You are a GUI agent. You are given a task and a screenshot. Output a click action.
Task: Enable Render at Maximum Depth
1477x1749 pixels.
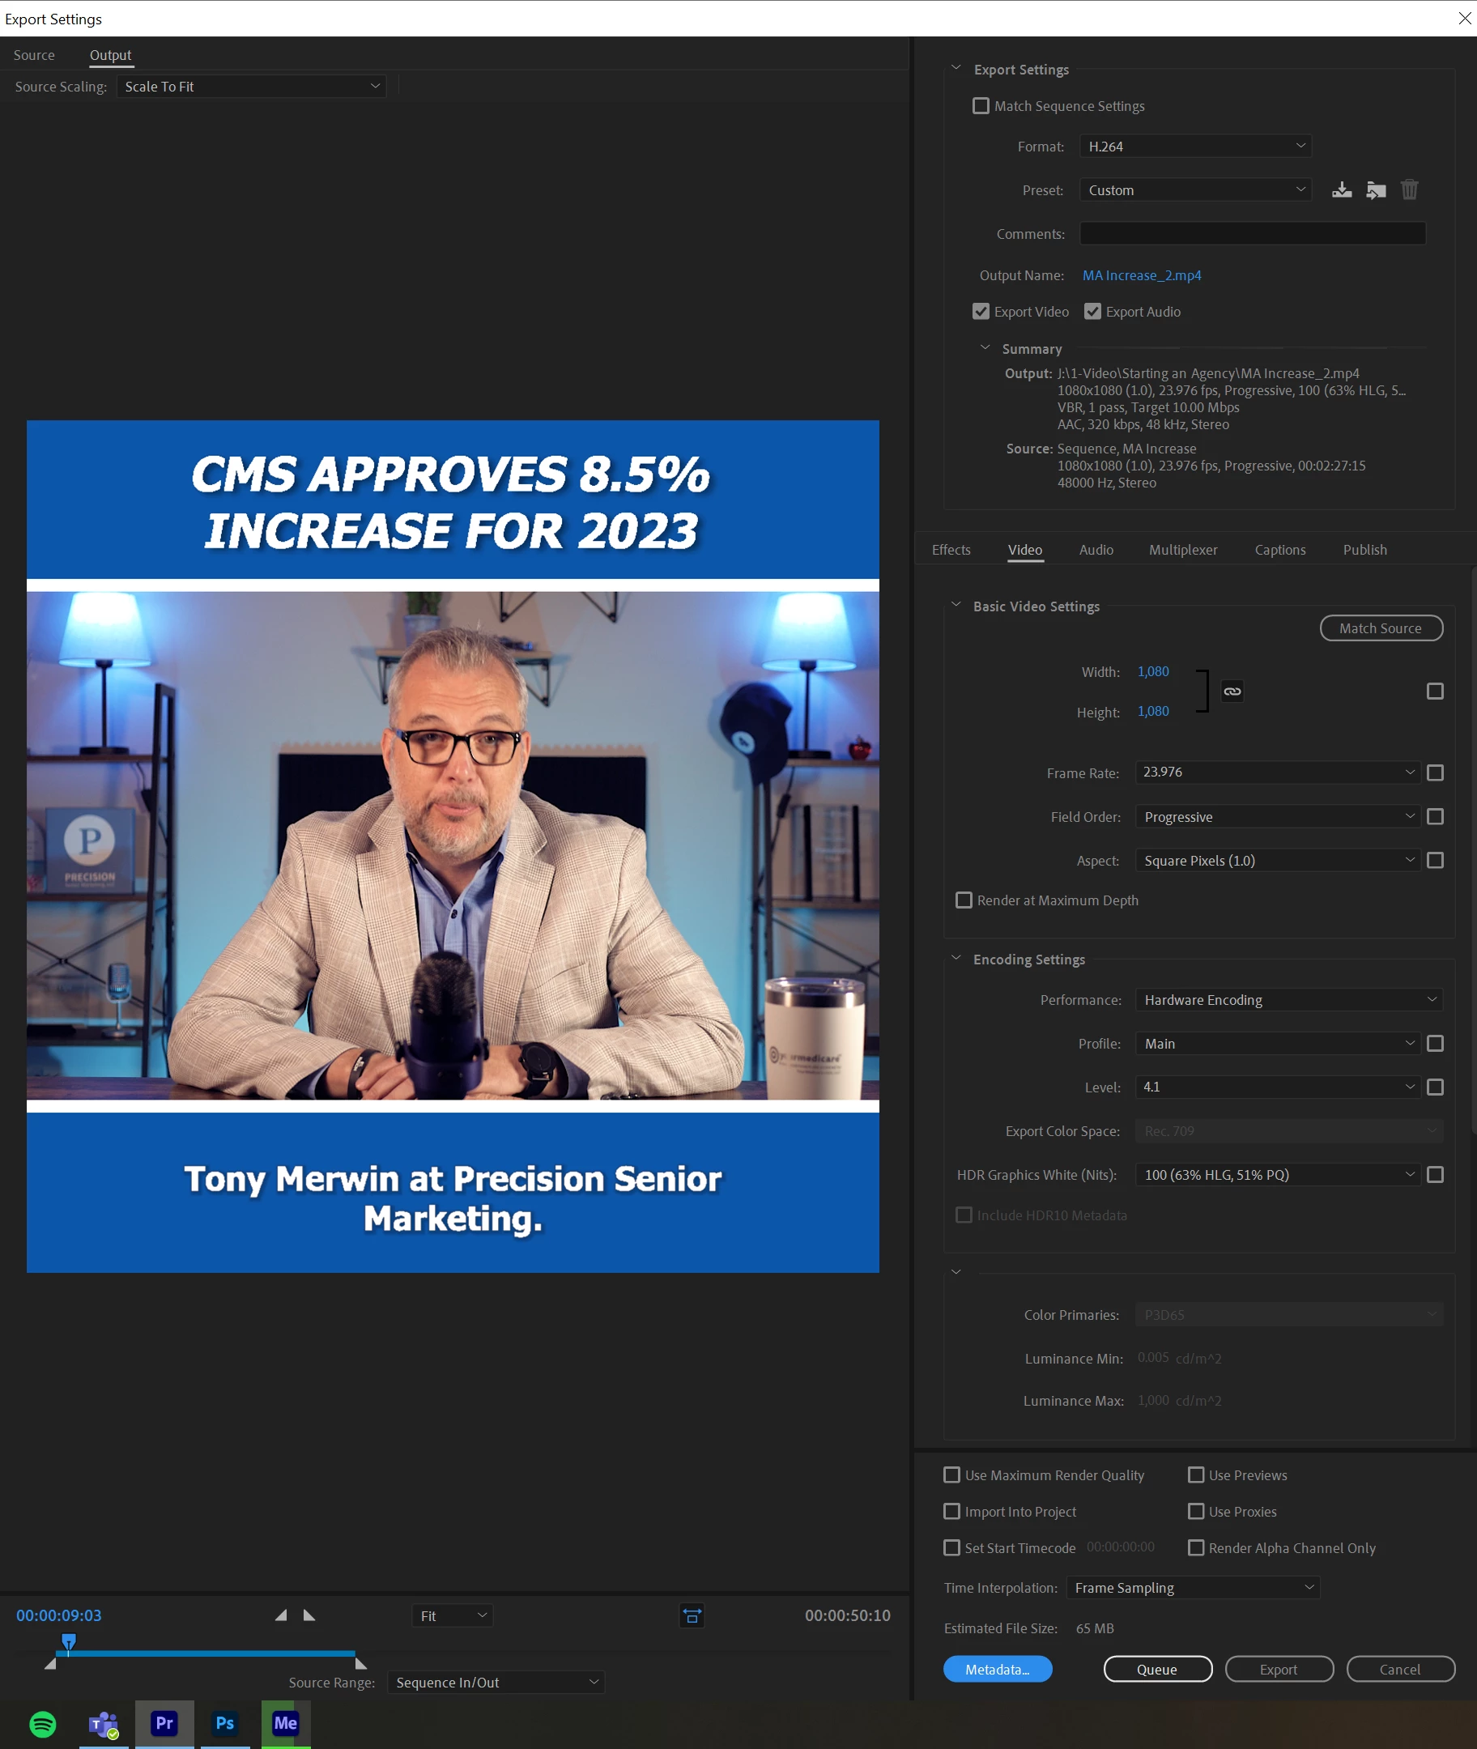pyautogui.click(x=964, y=900)
